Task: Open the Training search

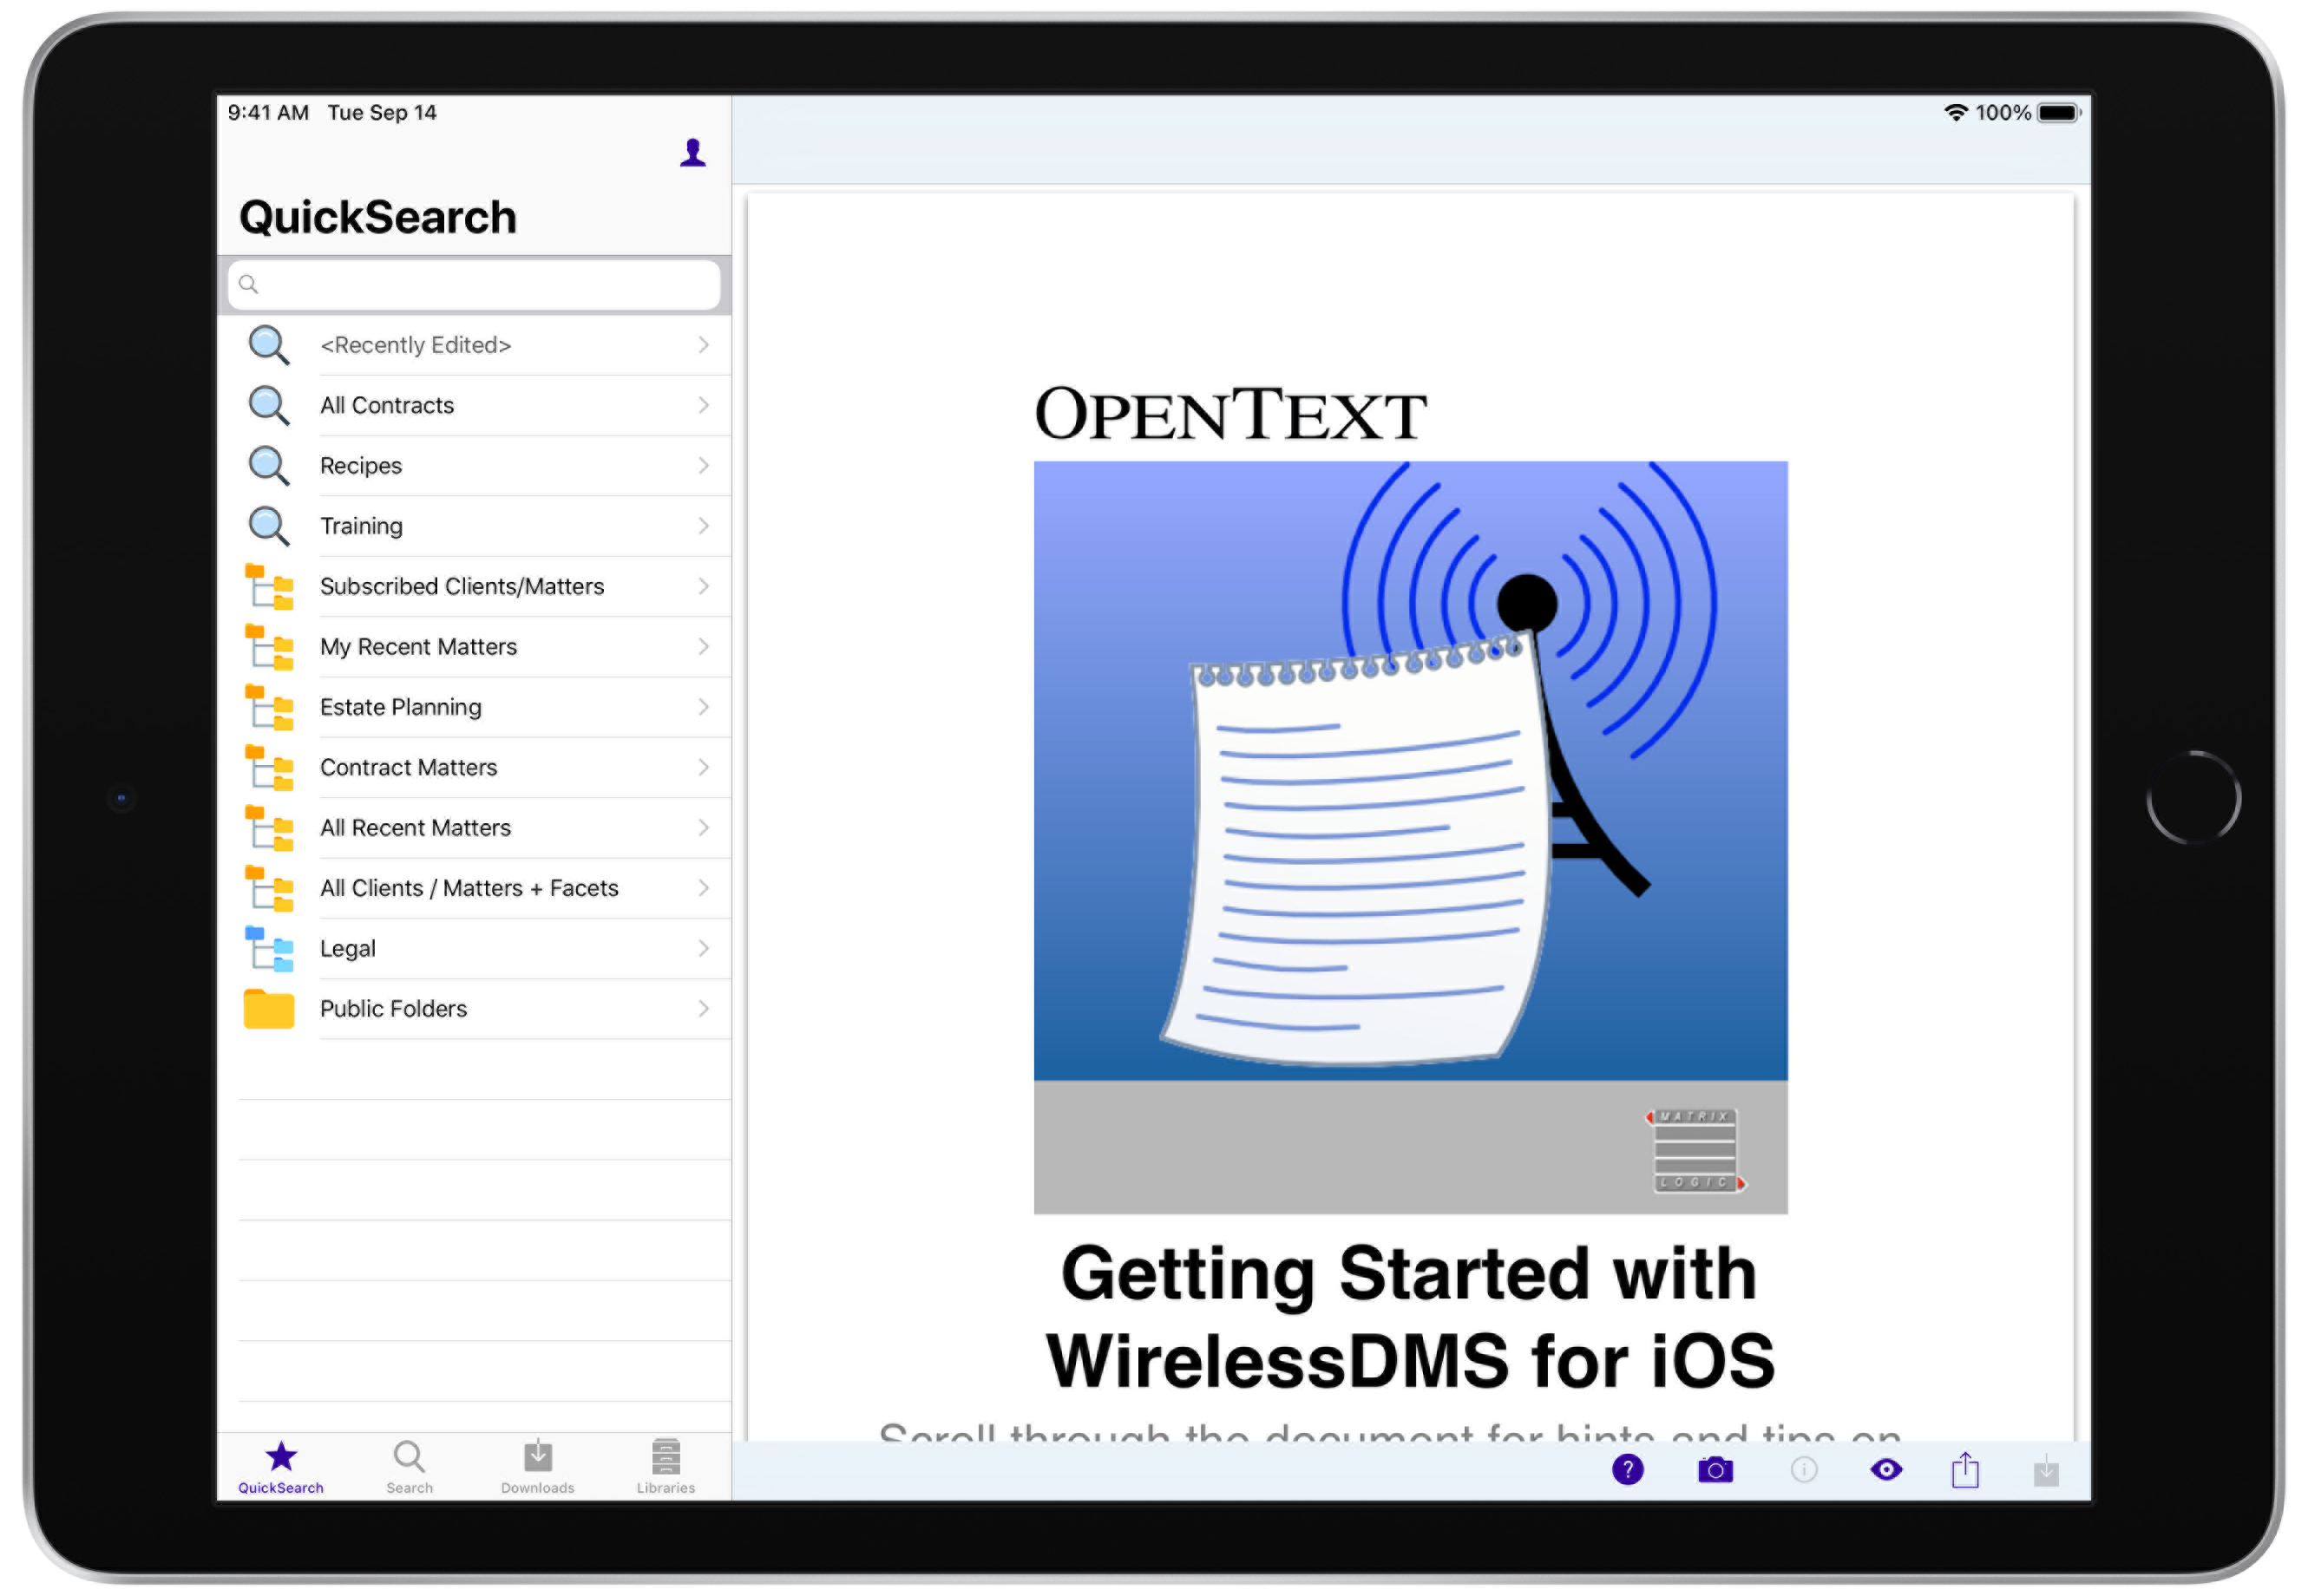Action: point(475,526)
